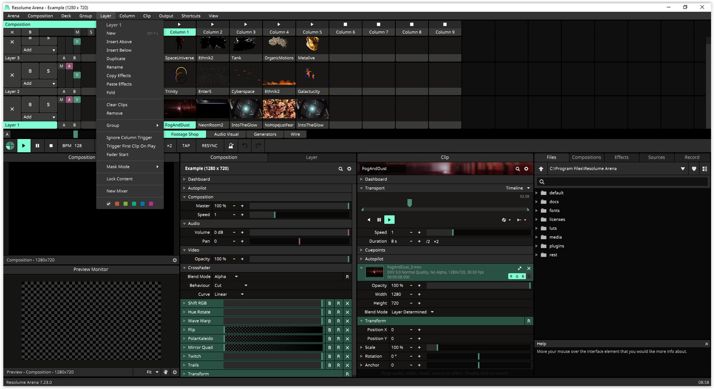This screenshot has width=714, height=389.
Task: Choose Clear Clips in Layer menu
Action: click(117, 105)
